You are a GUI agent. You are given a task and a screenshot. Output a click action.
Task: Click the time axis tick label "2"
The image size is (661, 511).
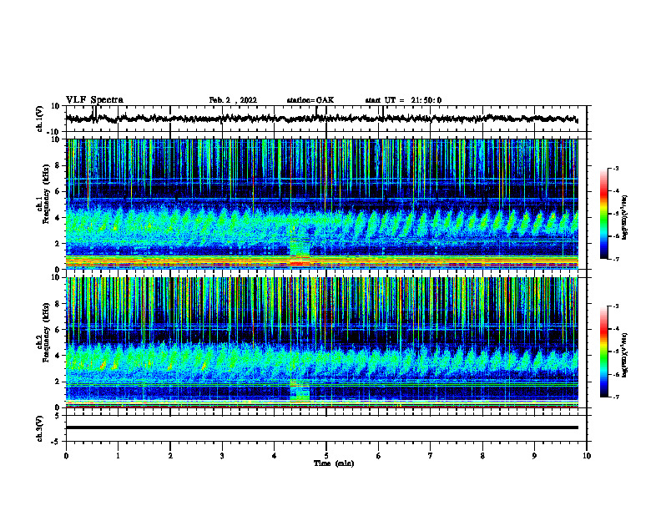pyautogui.click(x=170, y=456)
